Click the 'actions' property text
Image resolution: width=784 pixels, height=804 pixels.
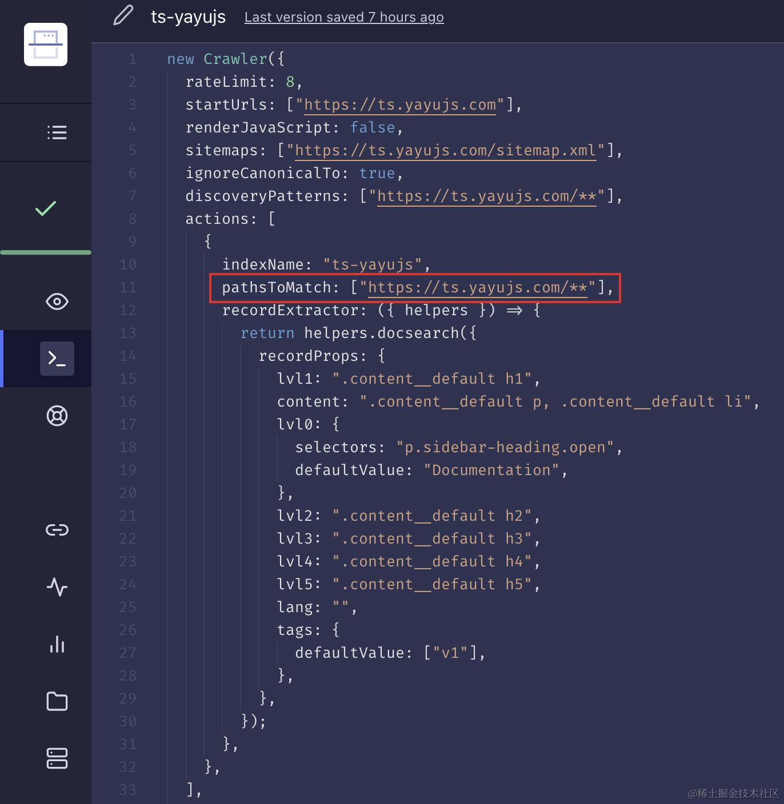[x=217, y=219]
